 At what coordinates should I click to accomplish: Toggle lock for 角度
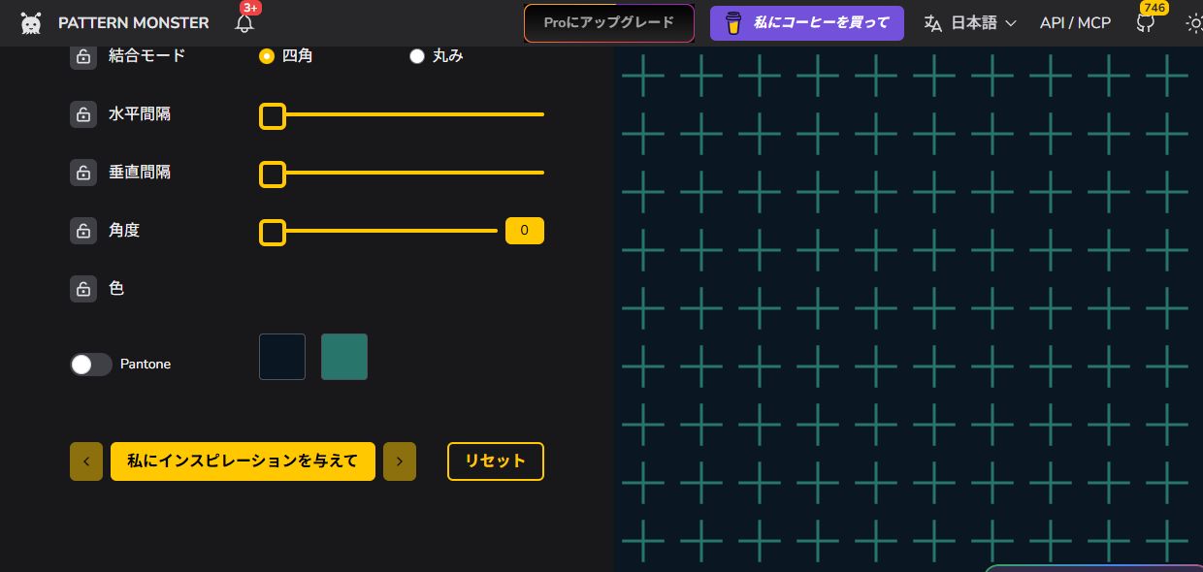coord(83,231)
